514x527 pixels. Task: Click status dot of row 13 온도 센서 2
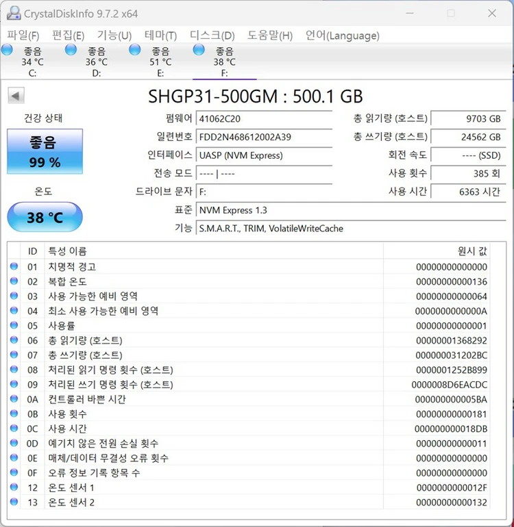click(14, 502)
